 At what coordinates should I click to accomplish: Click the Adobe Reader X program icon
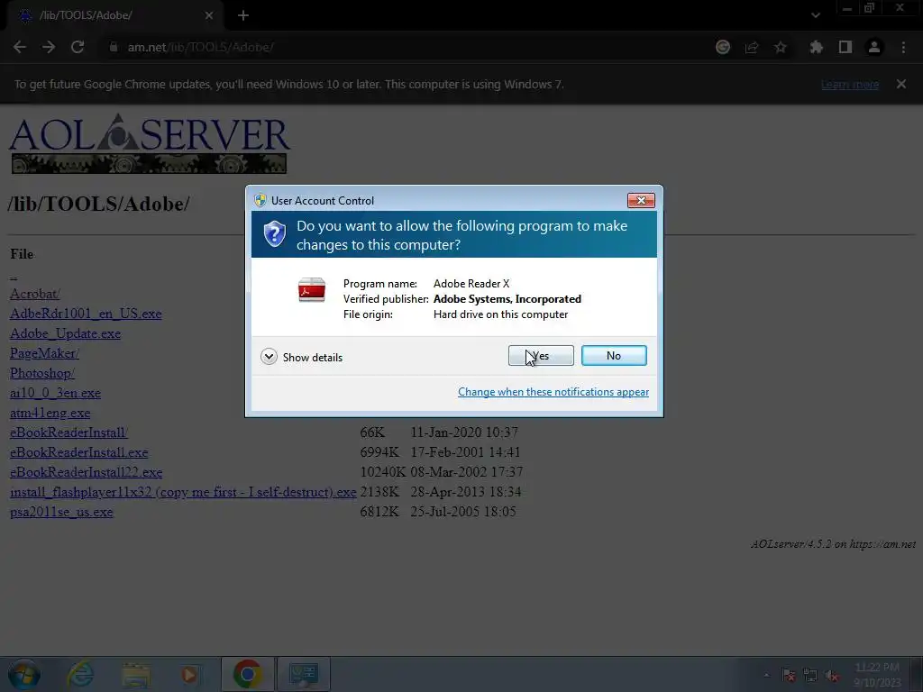click(311, 290)
